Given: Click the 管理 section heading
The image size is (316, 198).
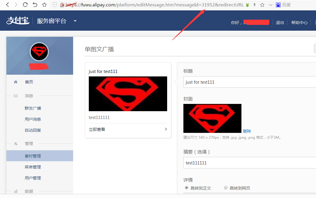Looking at the screenshot, I should [x=29, y=144].
